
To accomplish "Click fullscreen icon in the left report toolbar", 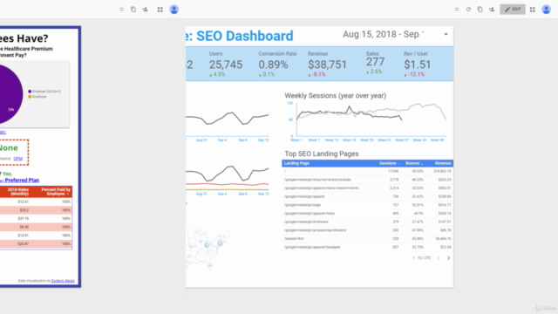I will pos(122,10).
